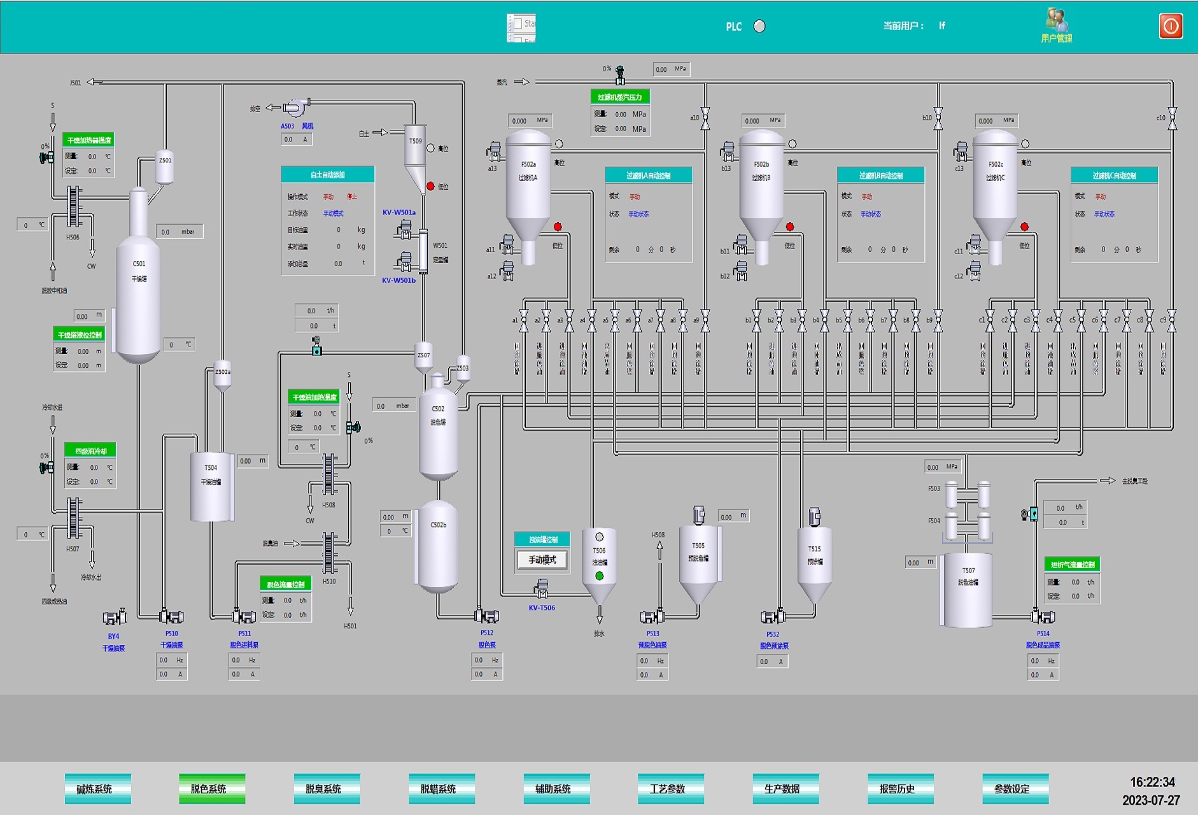Click the A503 风机 fan icon

(x=296, y=107)
